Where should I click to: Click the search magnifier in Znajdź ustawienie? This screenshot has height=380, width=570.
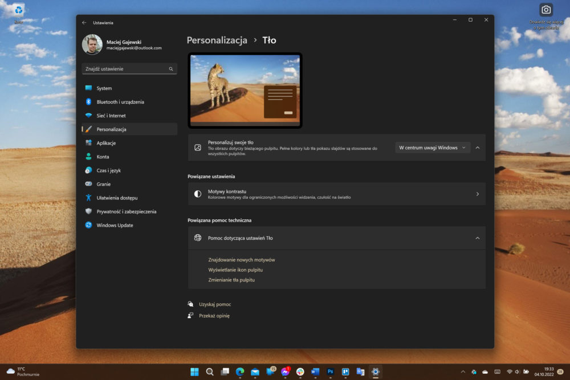click(x=171, y=69)
